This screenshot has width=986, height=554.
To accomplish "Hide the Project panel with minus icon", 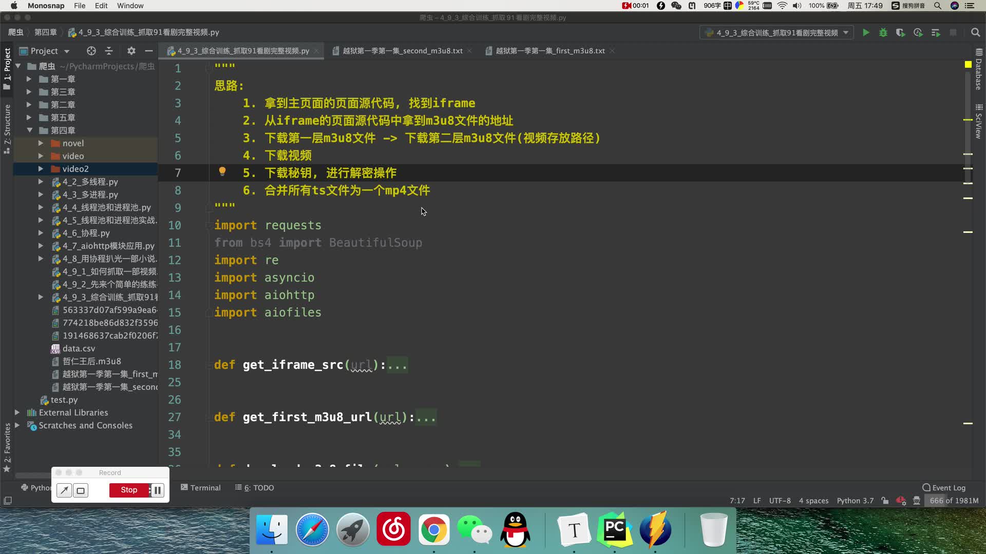I will click(x=149, y=51).
